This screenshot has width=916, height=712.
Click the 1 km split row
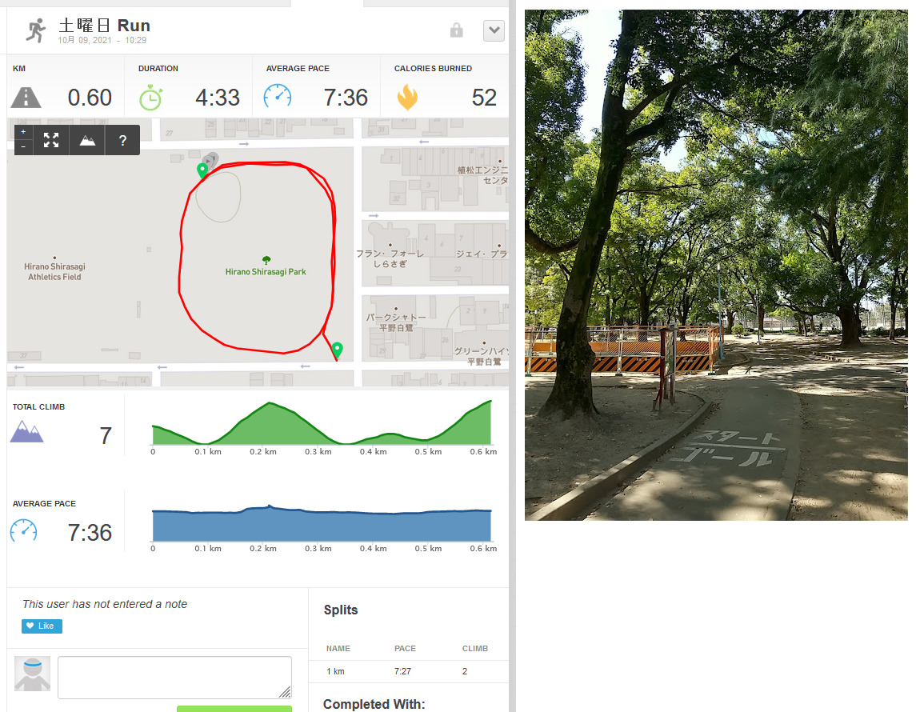409,672
